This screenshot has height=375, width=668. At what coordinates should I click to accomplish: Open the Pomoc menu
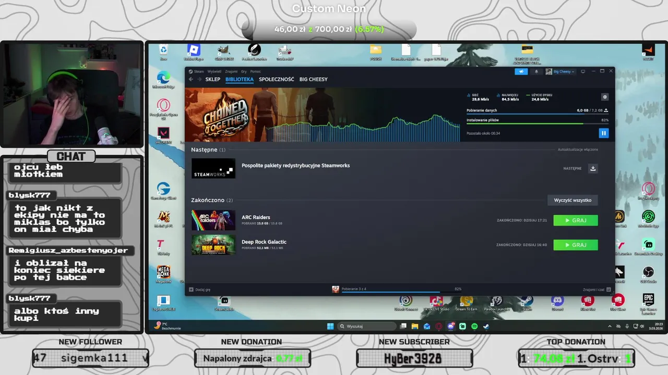(256, 71)
